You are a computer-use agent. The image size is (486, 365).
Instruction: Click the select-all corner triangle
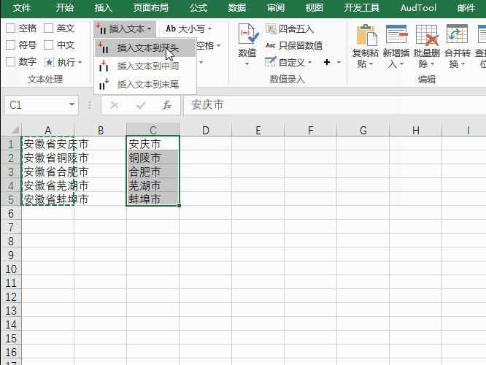pos(15,129)
